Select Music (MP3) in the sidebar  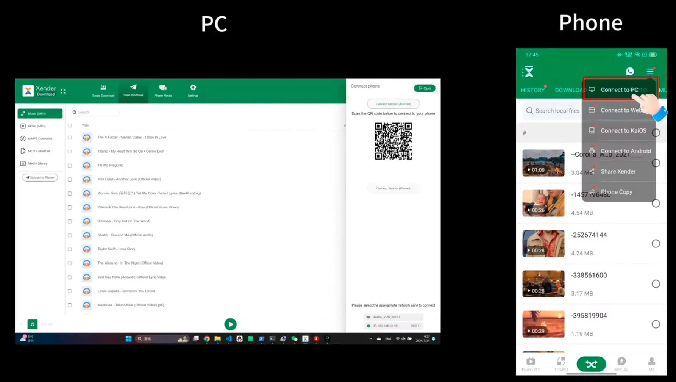pos(40,113)
